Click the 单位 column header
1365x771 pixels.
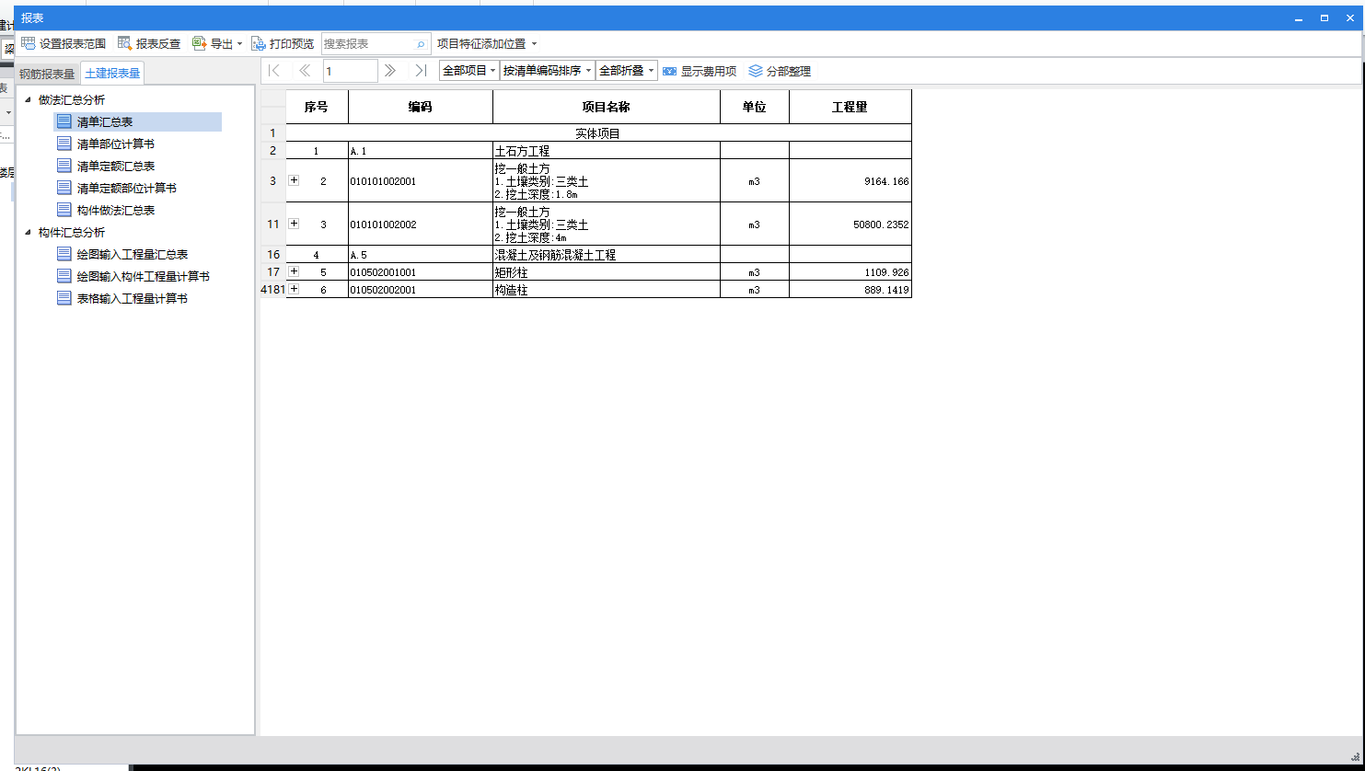pyautogui.click(x=755, y=107)
